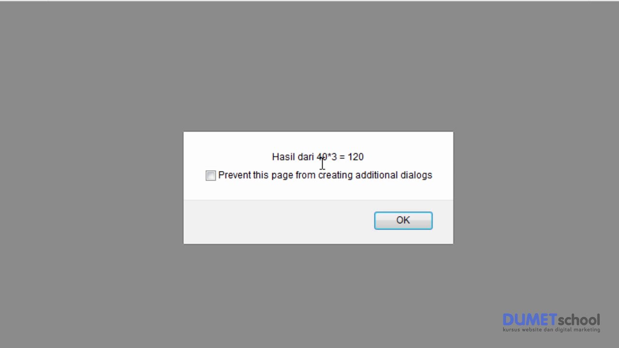Click the blue 'DUMET' part of the logo
The height and width of the screenshot is (348, 619).
(530, 319)
